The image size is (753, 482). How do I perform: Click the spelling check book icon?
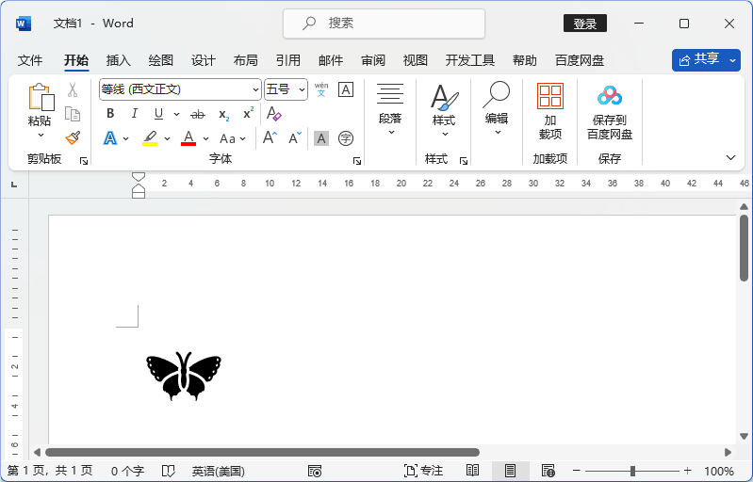[x=169, y=471]
